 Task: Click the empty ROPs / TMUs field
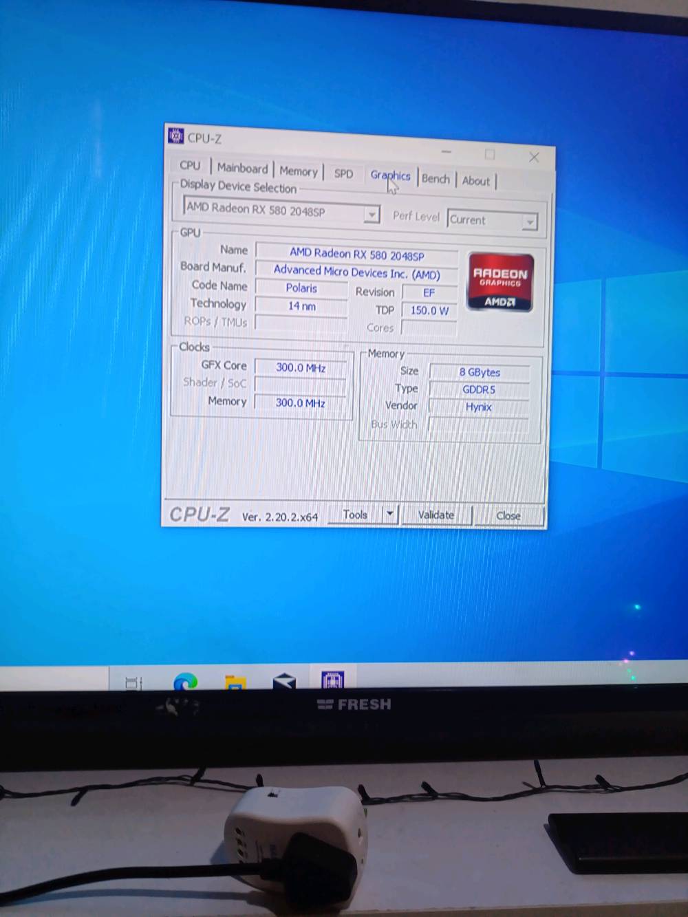point(301,323)
